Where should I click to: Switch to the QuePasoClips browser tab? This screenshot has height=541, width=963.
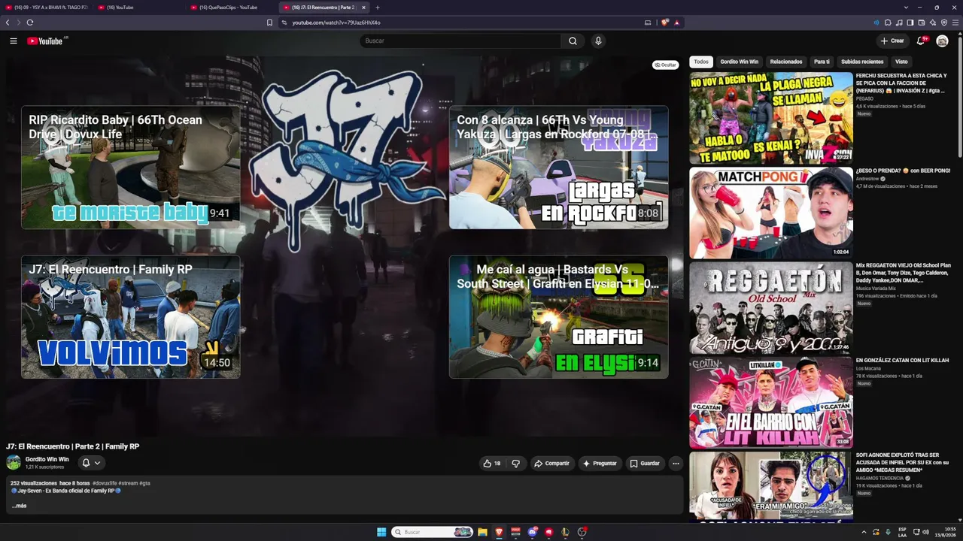coord(231,8)
